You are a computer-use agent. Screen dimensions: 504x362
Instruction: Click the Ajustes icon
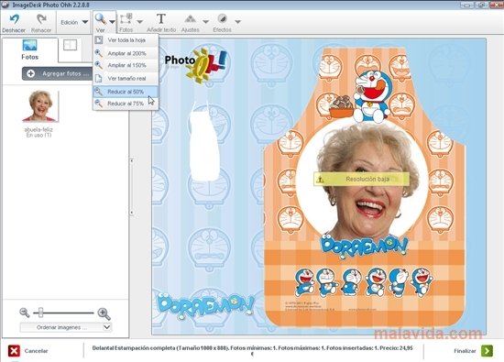tap(191, 19)
